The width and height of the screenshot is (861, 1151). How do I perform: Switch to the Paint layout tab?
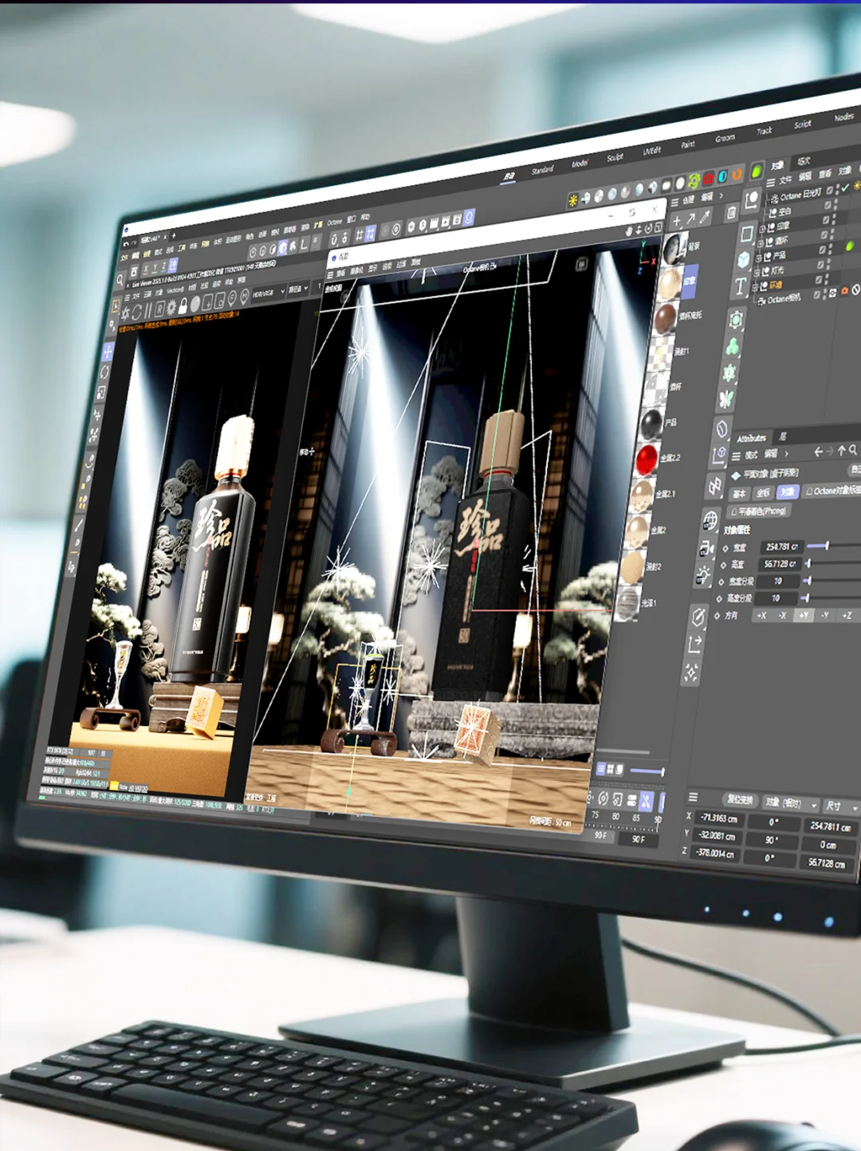pyautogui.click(x=687, y=144)
